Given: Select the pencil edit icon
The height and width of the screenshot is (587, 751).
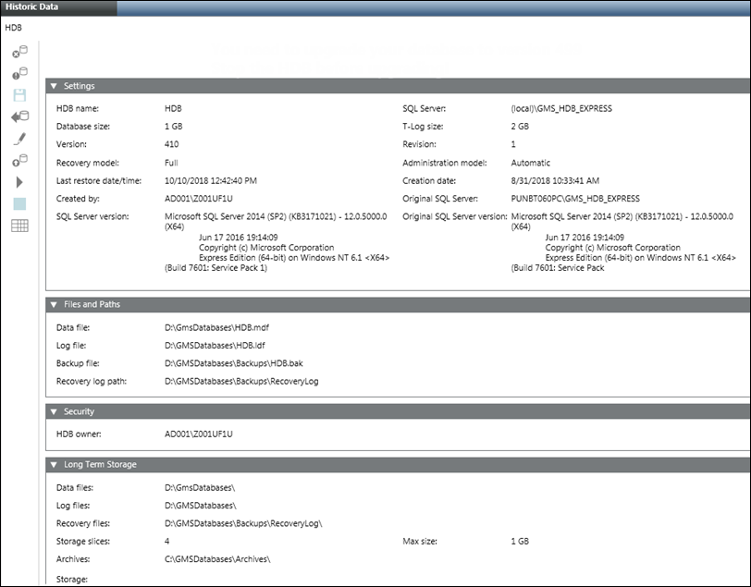Looking at the screenshot, I should [19, 139].
